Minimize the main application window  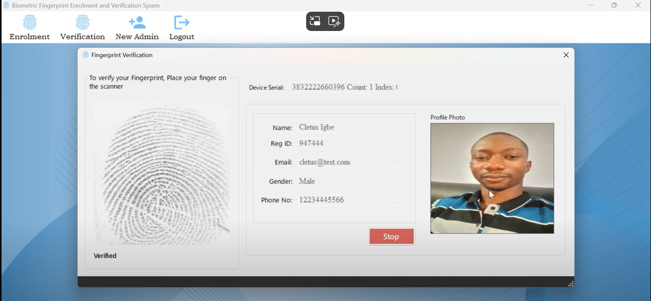(x=591, y=6)
